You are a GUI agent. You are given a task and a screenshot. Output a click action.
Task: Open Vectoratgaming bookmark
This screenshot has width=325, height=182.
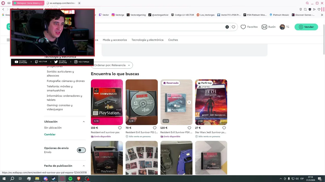pos(136,15)
